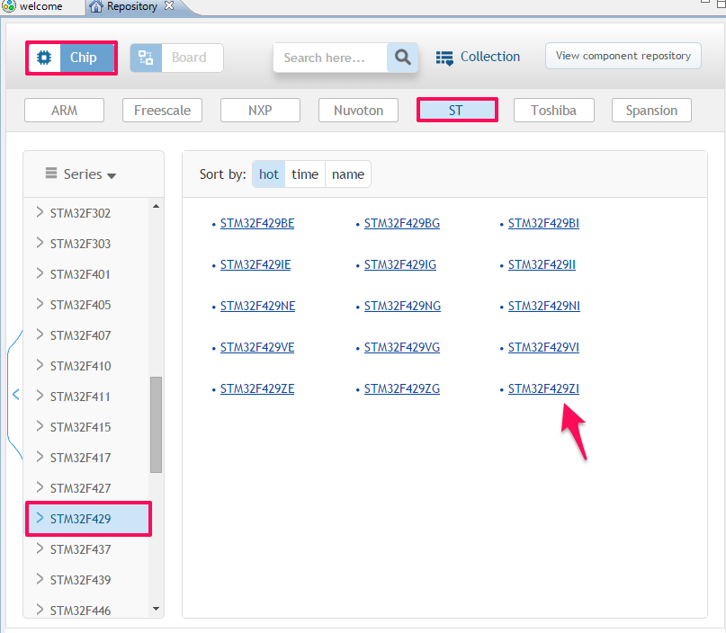The width and height of the screenshot is (726, 633).
Task: Expand the STM32F407 series chevron
Action: (x=40, y=334)
